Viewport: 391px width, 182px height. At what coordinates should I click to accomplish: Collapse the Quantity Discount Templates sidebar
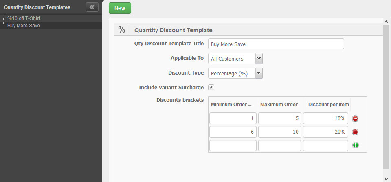click(92, 7)
